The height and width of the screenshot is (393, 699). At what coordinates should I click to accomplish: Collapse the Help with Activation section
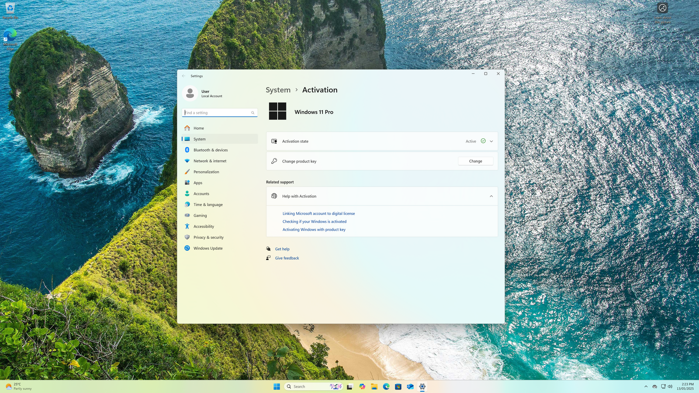point(491,196)
